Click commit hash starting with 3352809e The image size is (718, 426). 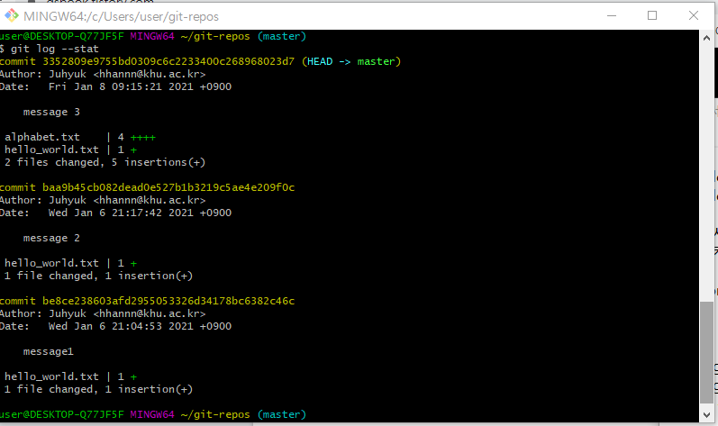[168, 61]
